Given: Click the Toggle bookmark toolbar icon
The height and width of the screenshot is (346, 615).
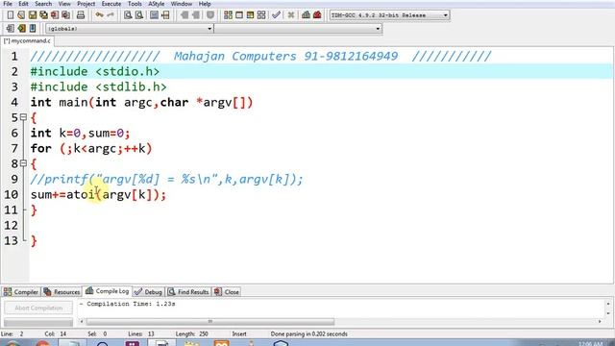Looking at the screenshot, I should pyautogui.click(x=210, y=15).
